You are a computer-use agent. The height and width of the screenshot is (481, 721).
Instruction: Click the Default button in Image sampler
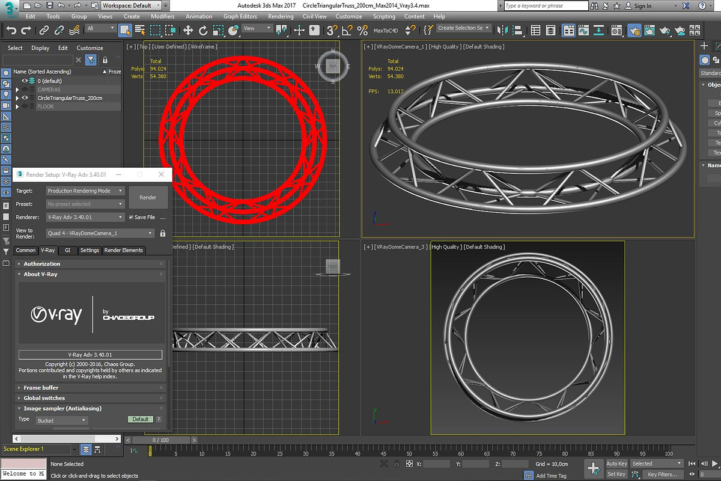coord(141,419)
